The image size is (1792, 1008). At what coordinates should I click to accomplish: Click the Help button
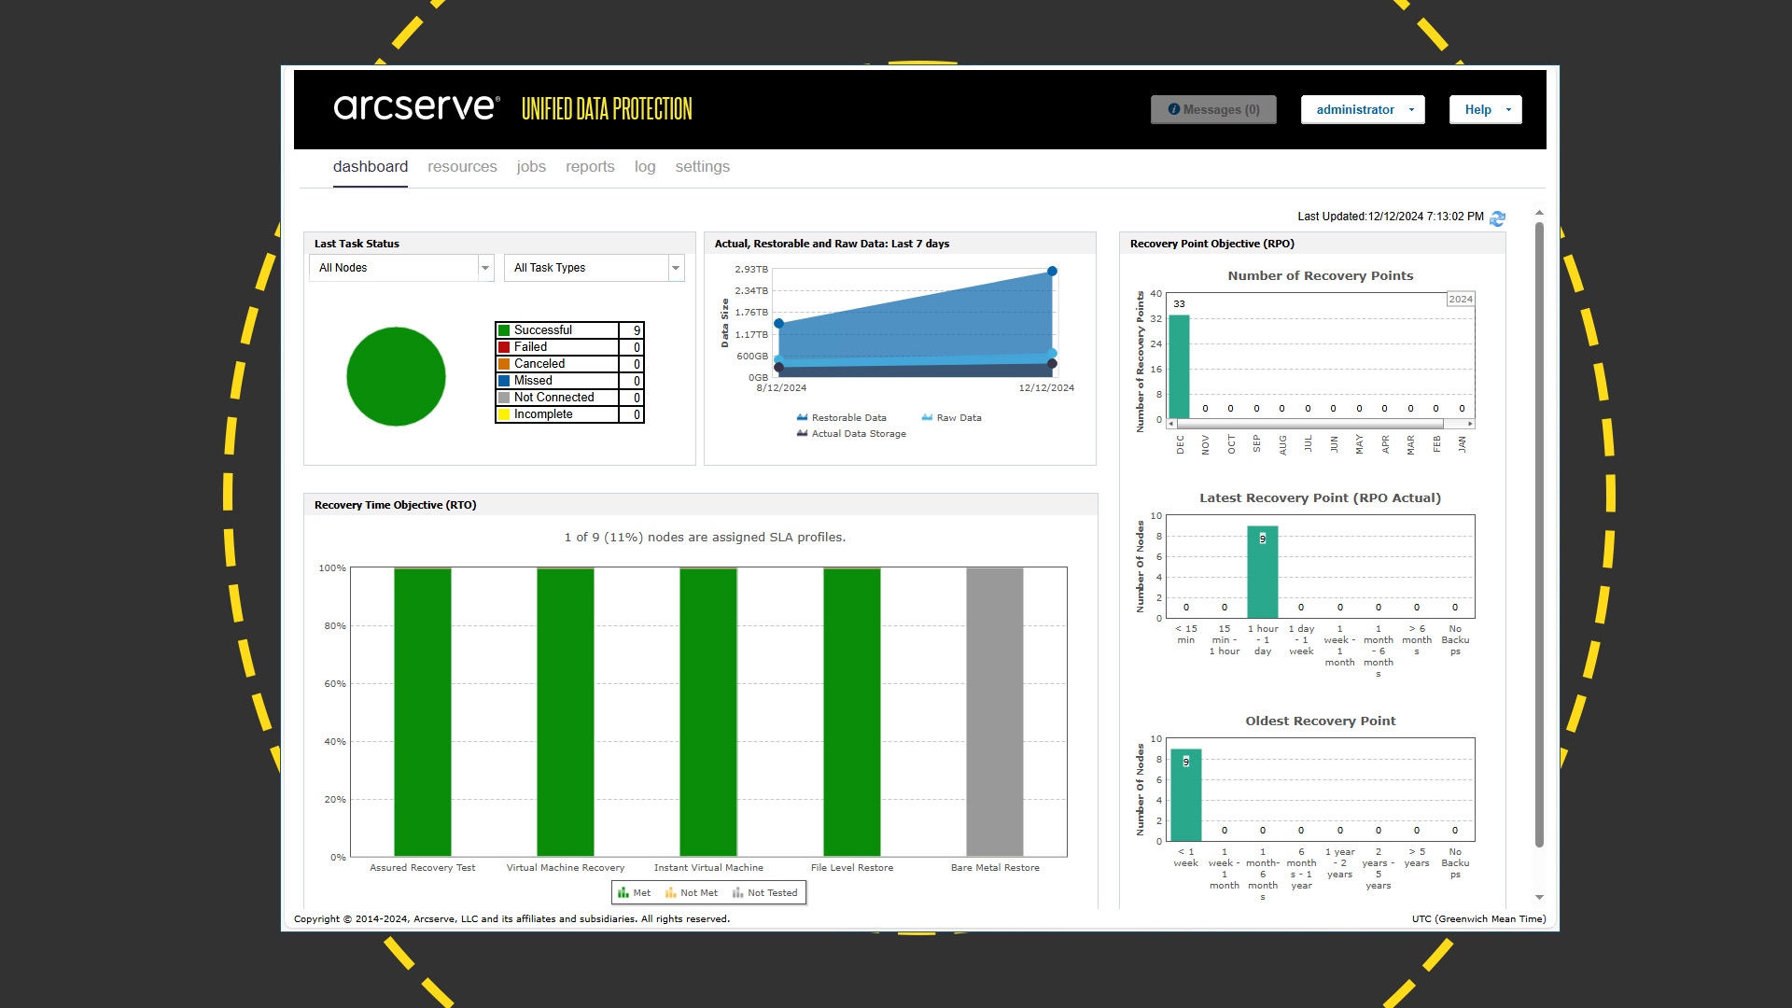[x=1484, y=108]
